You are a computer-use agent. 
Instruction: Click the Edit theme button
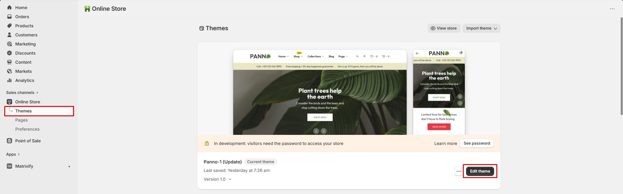(480, 171)
